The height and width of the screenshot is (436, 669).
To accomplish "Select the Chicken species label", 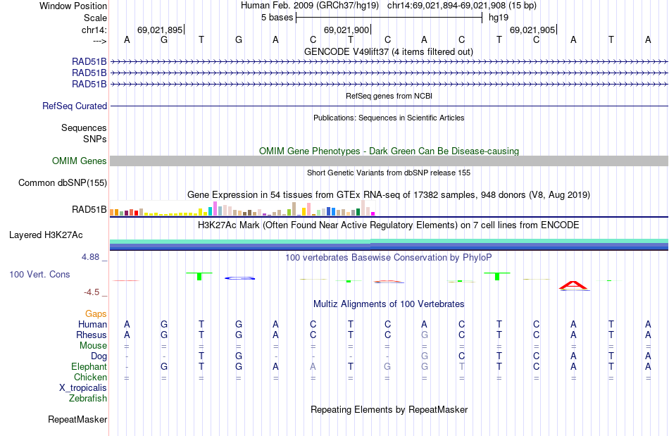I will (90, 377).
